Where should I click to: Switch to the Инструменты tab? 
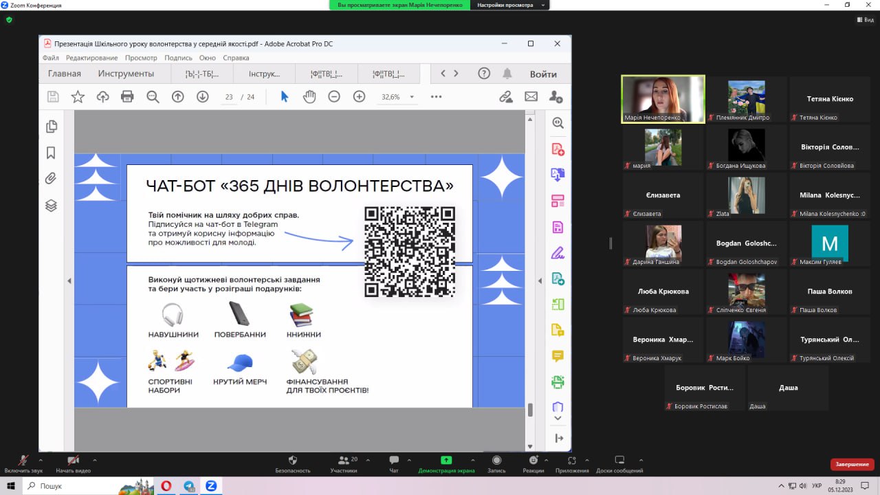(126, 74)
